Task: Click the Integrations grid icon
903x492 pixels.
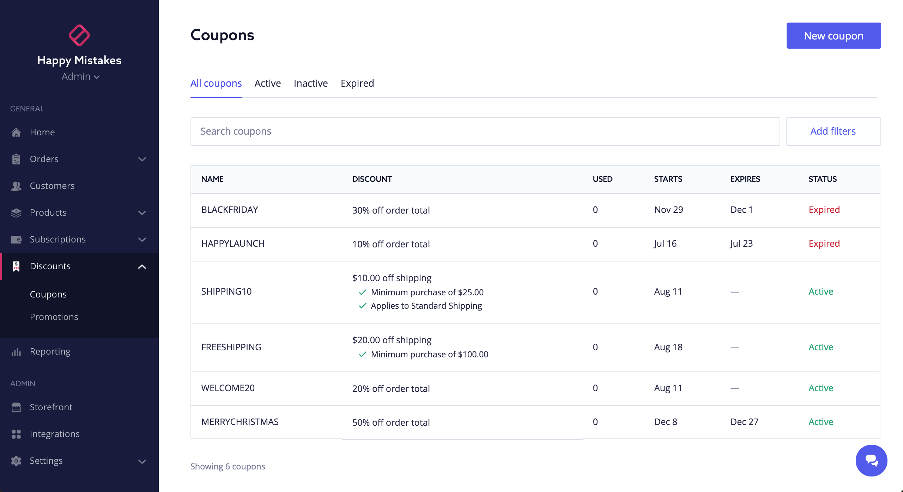Action: [16, 434]
